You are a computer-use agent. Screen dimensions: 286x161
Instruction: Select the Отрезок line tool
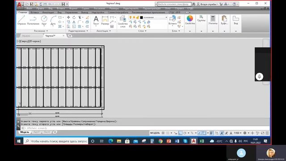tap(21, 20)
